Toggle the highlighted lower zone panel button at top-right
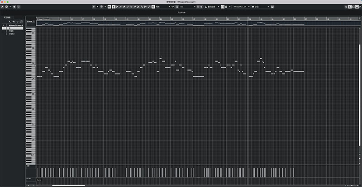The image size is (362, 187). point(357,7)
